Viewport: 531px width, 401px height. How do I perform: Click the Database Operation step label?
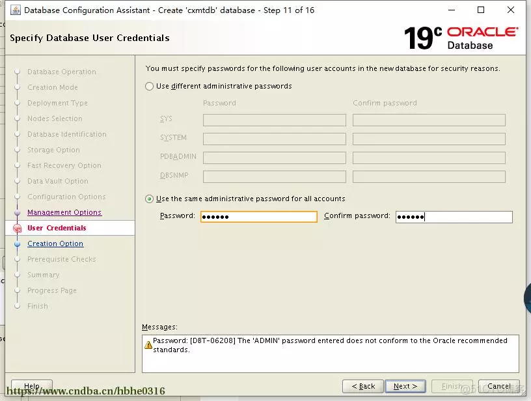pos(62,72)
